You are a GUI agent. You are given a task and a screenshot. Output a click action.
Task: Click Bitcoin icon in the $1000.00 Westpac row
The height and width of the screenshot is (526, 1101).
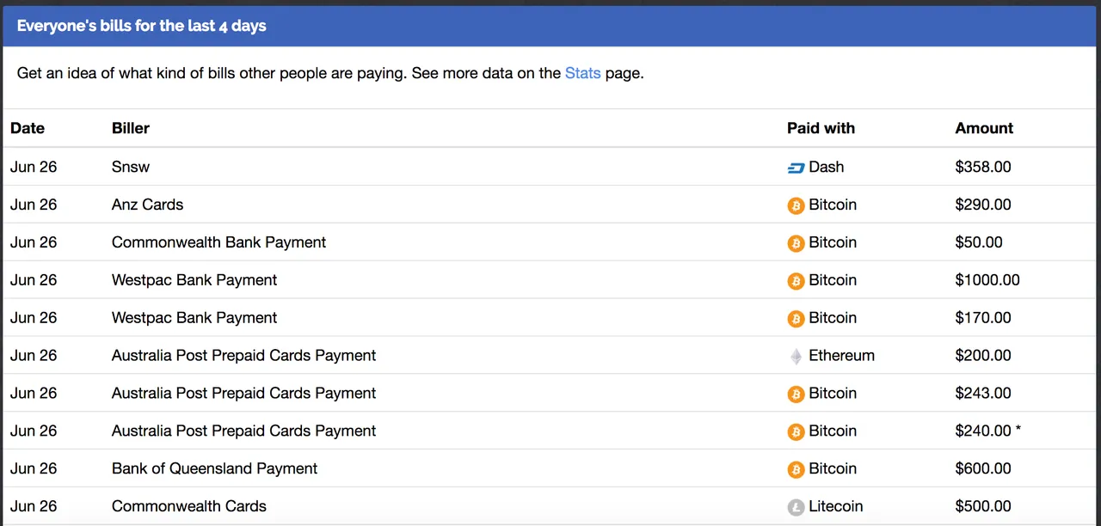pos(796,281)
